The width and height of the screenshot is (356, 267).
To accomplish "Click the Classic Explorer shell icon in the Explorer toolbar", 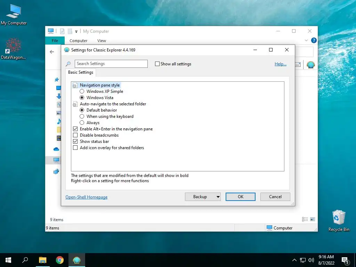I will [x=310, y=65].
